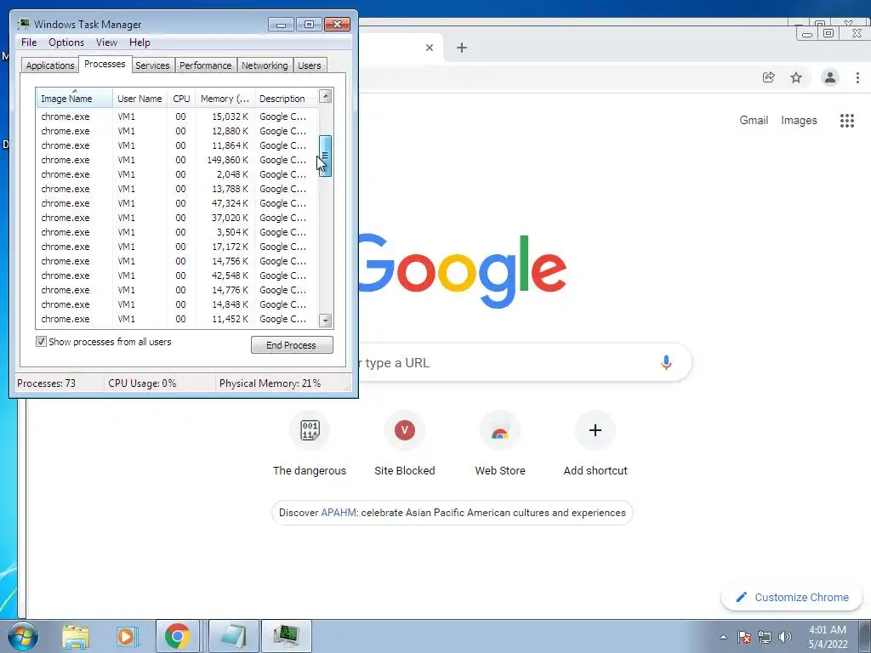Open the volume speaker tray icon
The height and width of the screenshot is (653, 871).
[785, 638]
